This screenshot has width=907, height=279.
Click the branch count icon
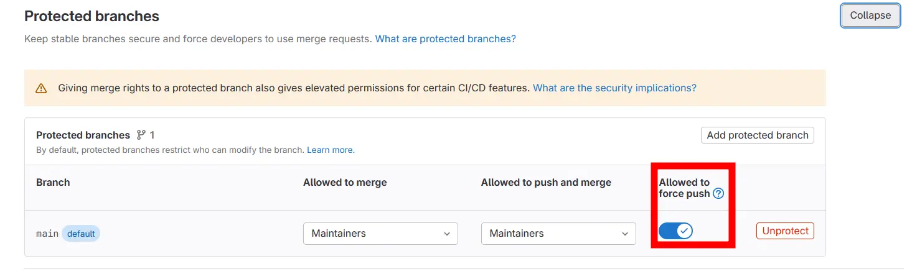[x=141, y=135]
